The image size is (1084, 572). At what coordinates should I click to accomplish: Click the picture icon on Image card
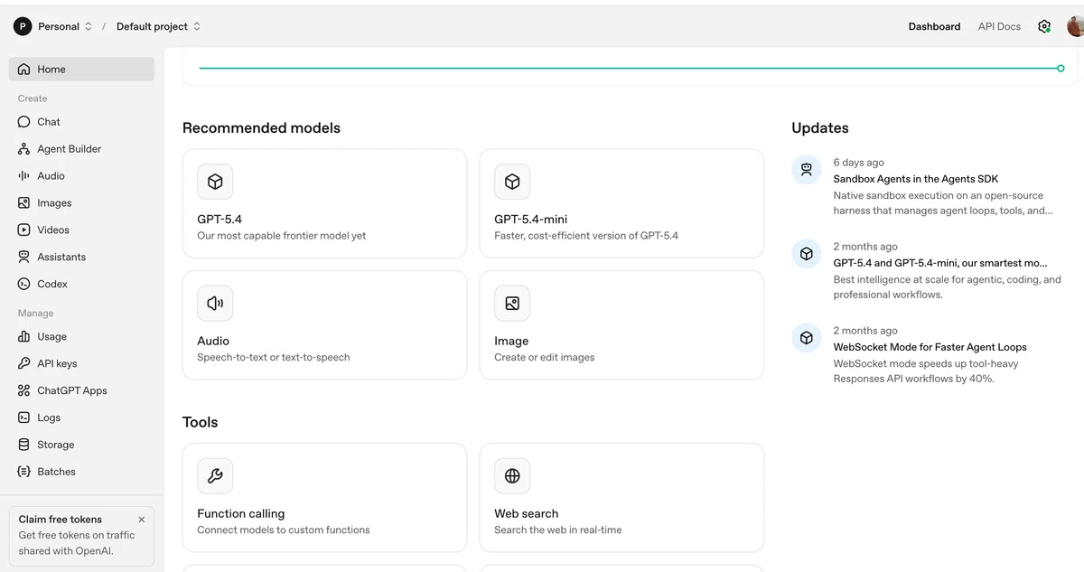(512, 304)
